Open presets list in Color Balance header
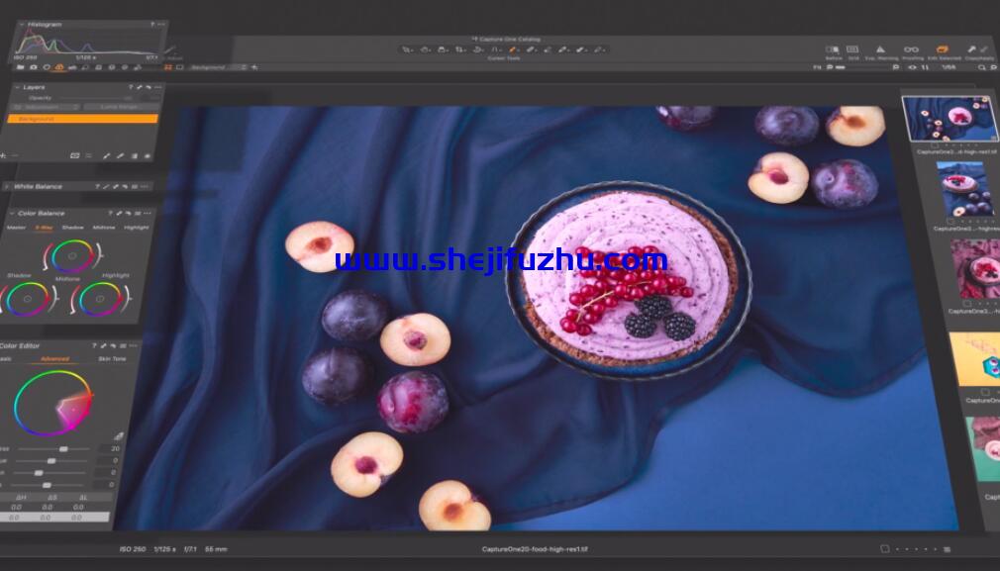Viewport: 1000px width, 571px height. [137, 214]
